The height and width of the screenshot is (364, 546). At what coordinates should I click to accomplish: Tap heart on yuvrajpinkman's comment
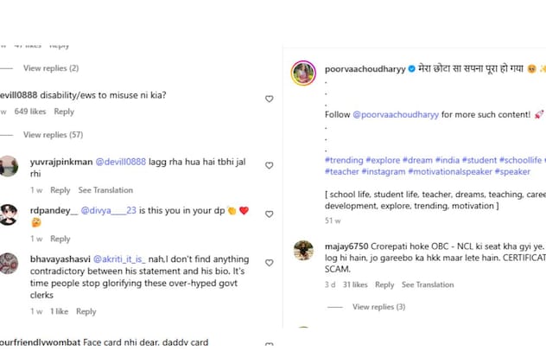point(269,165)
